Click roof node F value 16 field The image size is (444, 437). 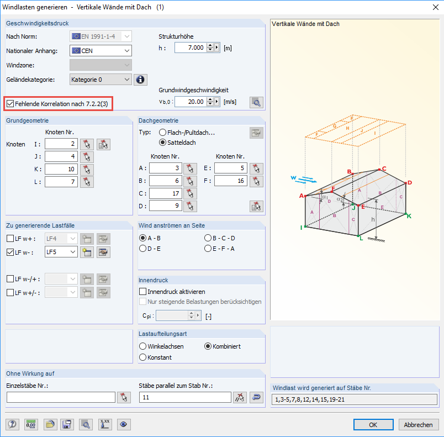pos(230,181)
